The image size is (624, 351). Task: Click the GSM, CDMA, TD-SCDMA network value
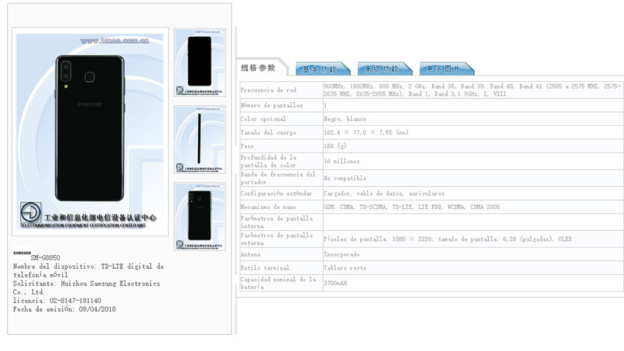point(411,207)
